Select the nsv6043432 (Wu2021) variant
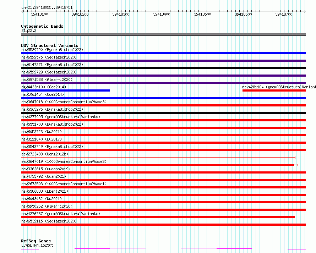The width and height of the screenshot is (316, 253). 42,199
